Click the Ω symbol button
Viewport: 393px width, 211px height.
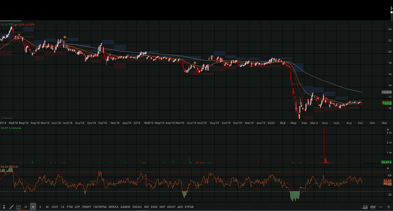click(x=26, y=207)
